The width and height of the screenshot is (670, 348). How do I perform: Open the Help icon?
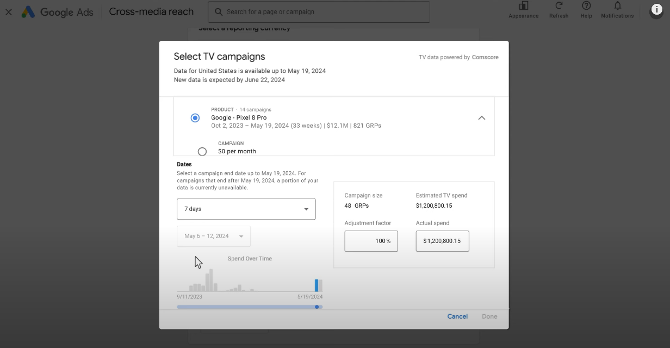586,6
